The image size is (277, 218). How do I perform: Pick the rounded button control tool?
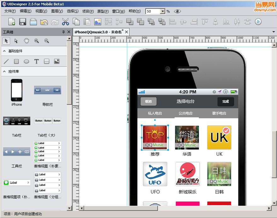click(x=47, y=61)
